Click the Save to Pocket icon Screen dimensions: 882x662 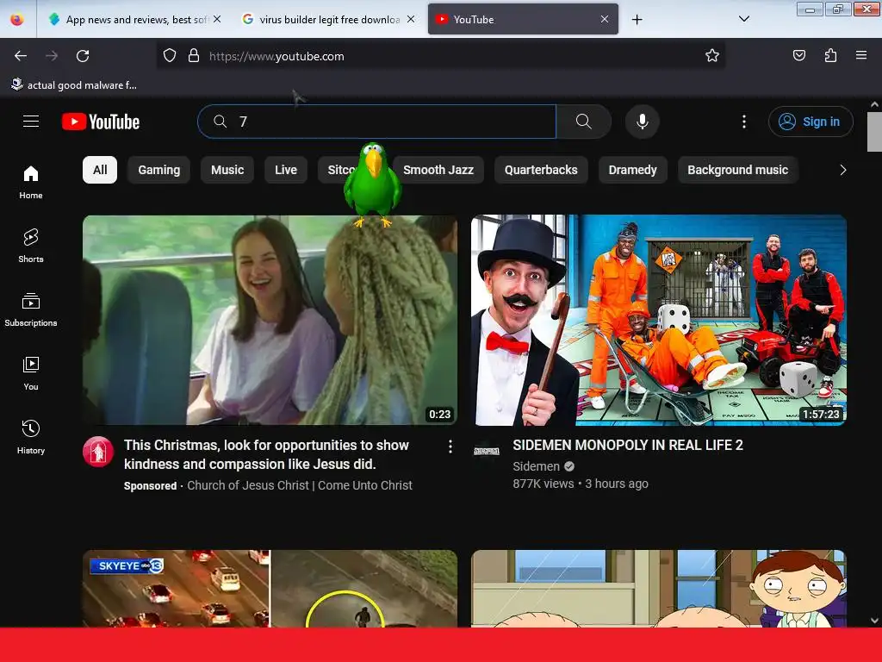tap(798, 56)
